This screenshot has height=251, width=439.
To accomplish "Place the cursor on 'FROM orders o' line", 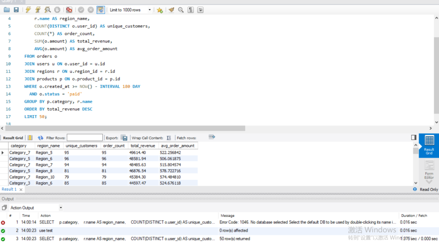I will click(41, 56).
